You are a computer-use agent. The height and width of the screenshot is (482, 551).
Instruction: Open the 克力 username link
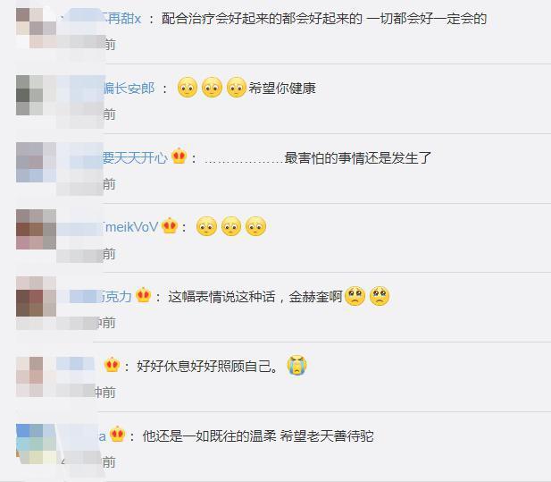pyautogui.click(x=116, y=297)
